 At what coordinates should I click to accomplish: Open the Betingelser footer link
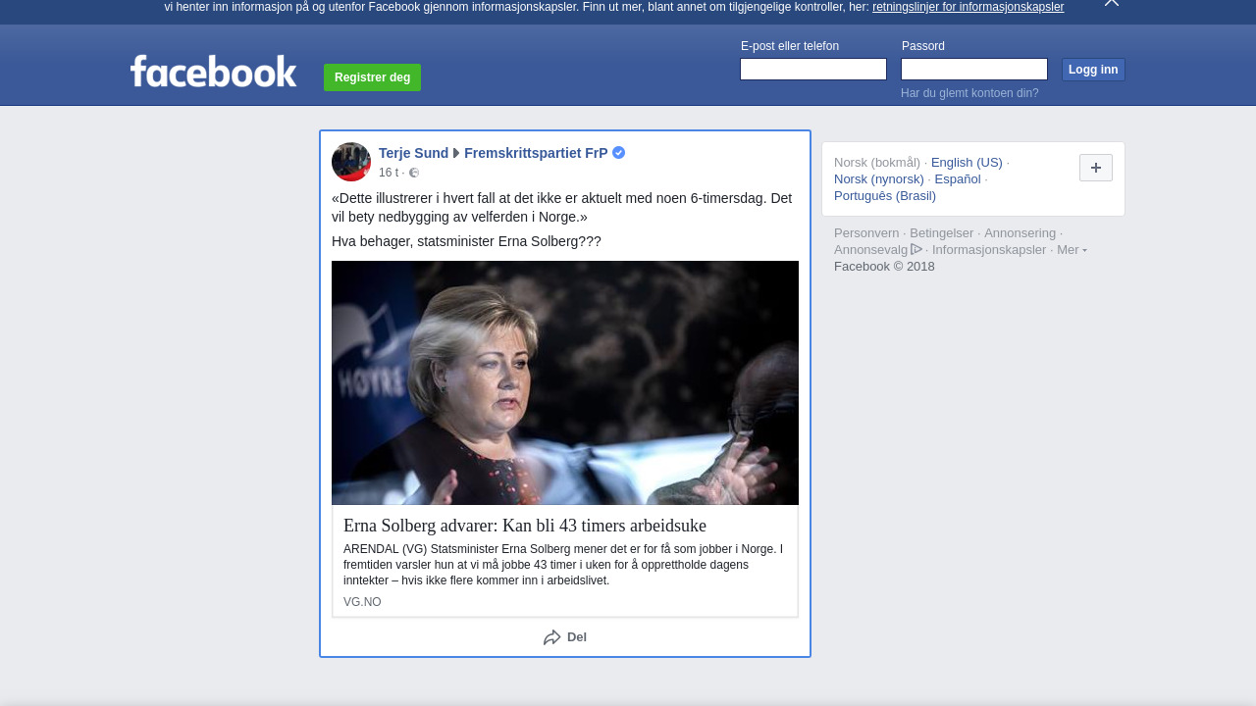click(942, 233)
